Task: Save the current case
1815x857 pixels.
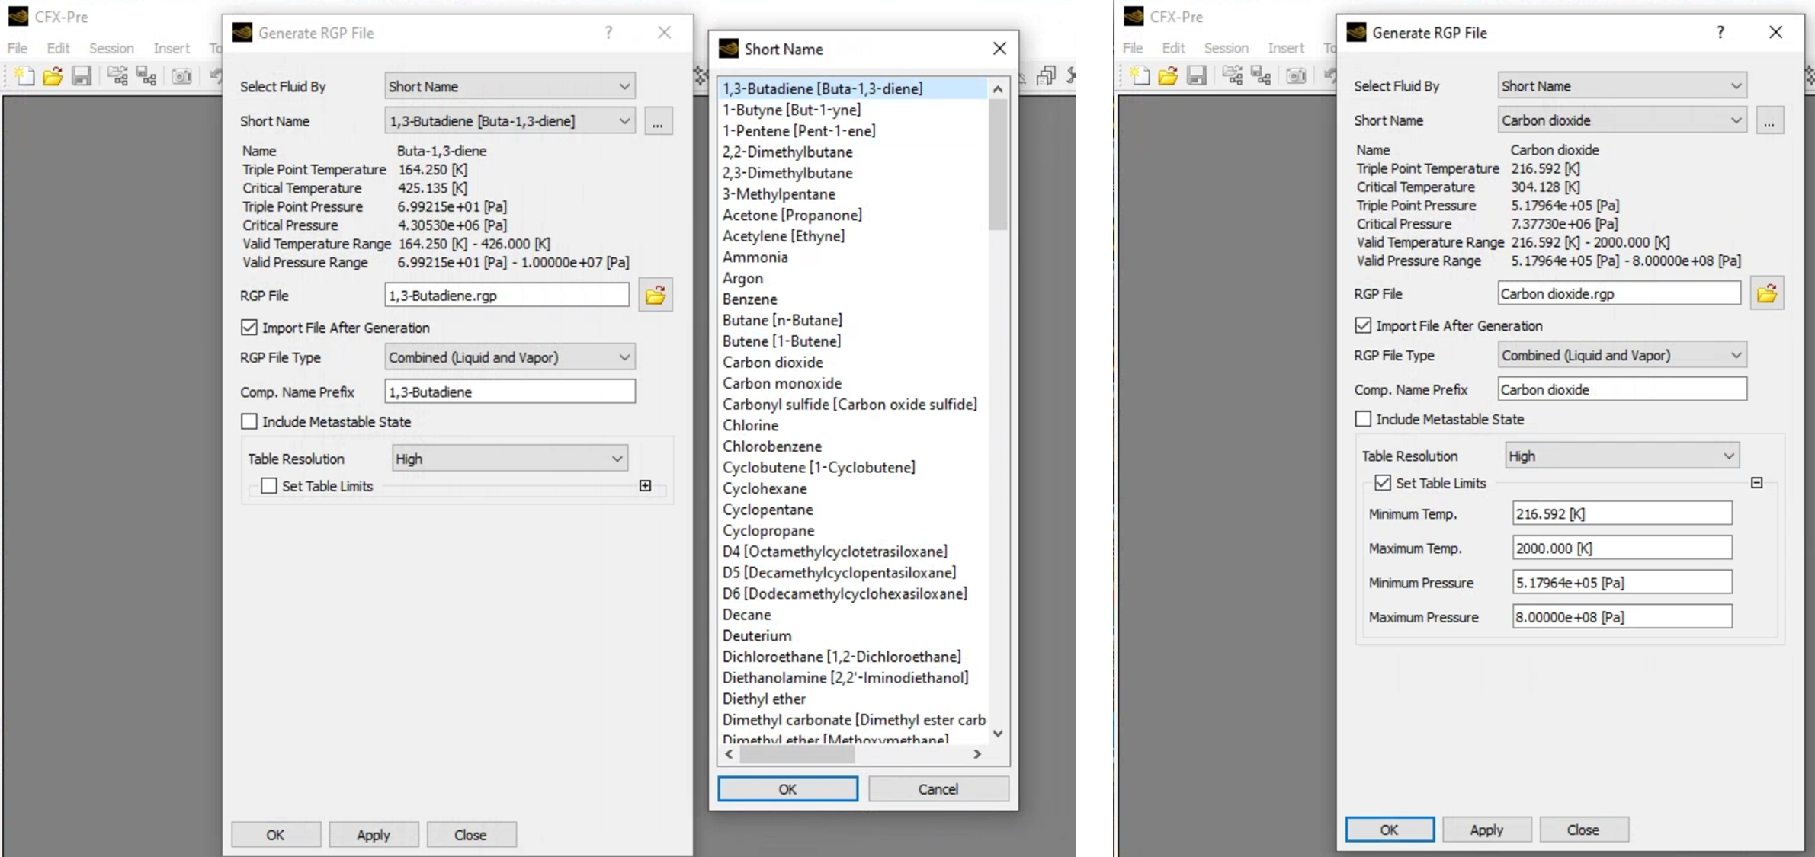Action: [x=82, y=75]
